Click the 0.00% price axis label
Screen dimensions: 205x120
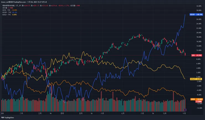199,77
